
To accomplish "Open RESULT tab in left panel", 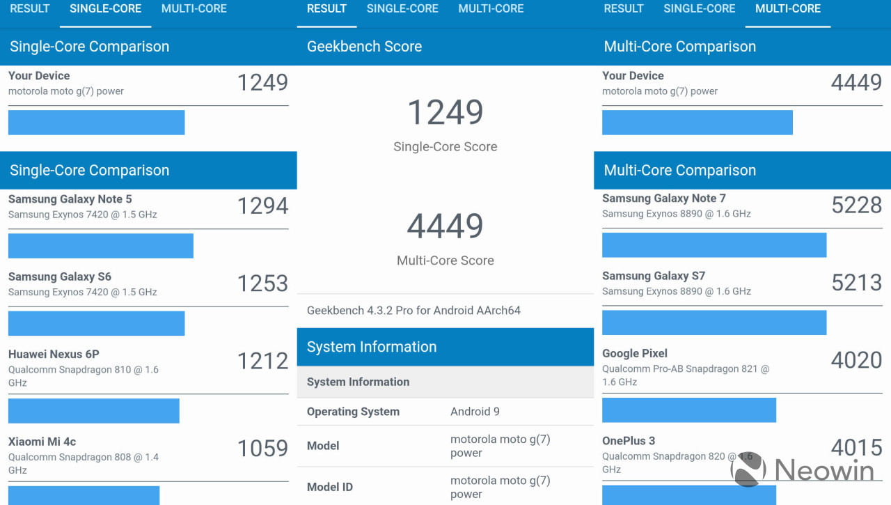I will click(30, 9).
